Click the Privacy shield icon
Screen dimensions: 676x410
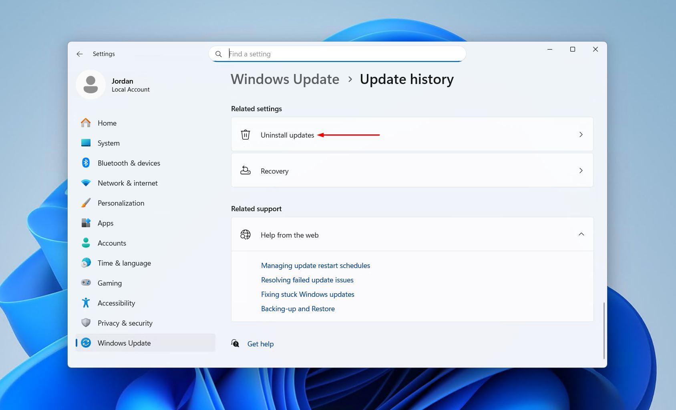[x=86, y=323]
